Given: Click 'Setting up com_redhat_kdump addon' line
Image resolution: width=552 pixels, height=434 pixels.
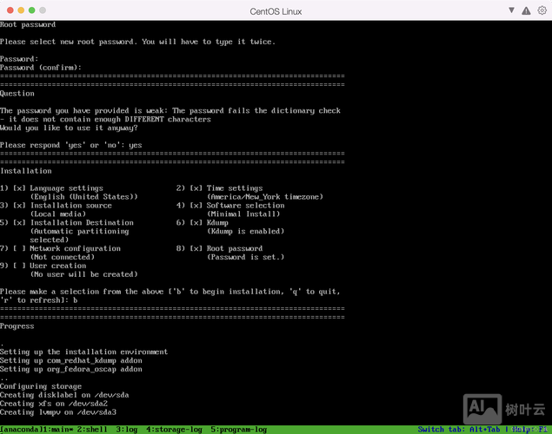Looking at the screenshot, I should pyautogui.click(x=71, y=360).
